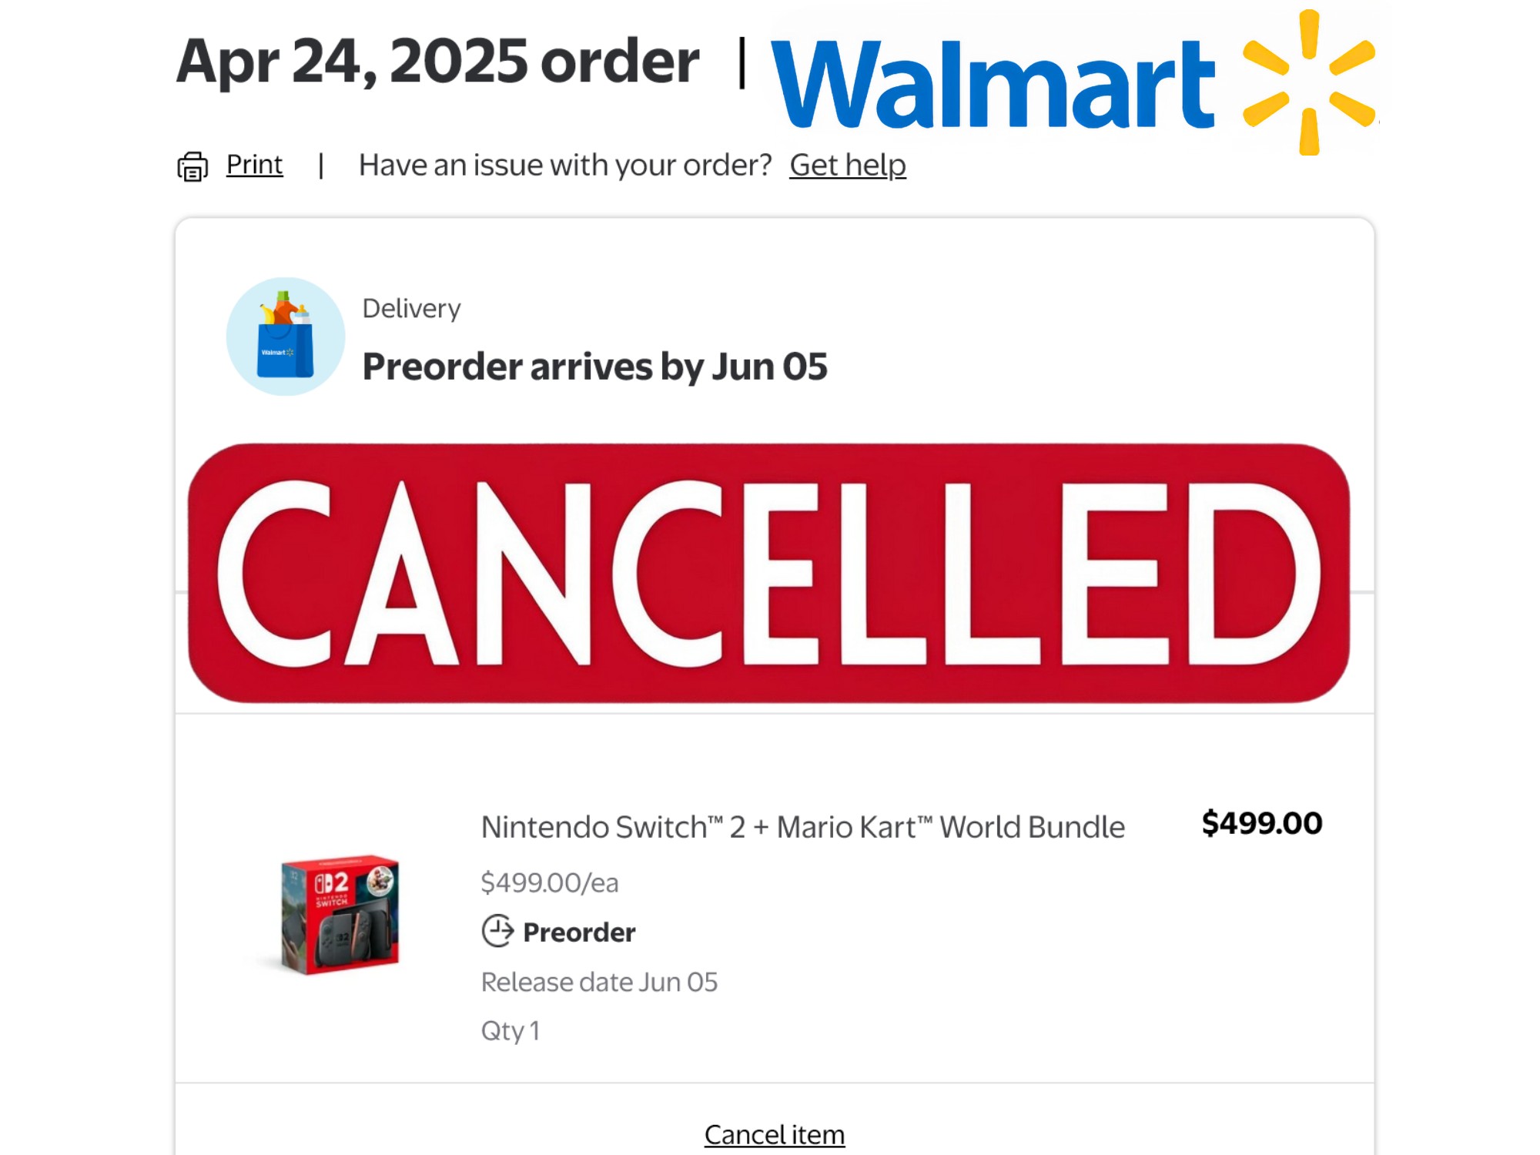Click the 'Qty 1' quantity text
Viewport: 1540px width, 1155px height.
pyautogui.click(x=510, y=1030)
